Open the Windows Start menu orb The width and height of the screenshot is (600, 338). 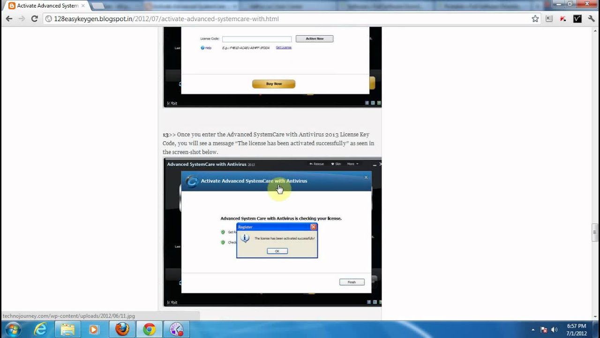click(13, 329)
